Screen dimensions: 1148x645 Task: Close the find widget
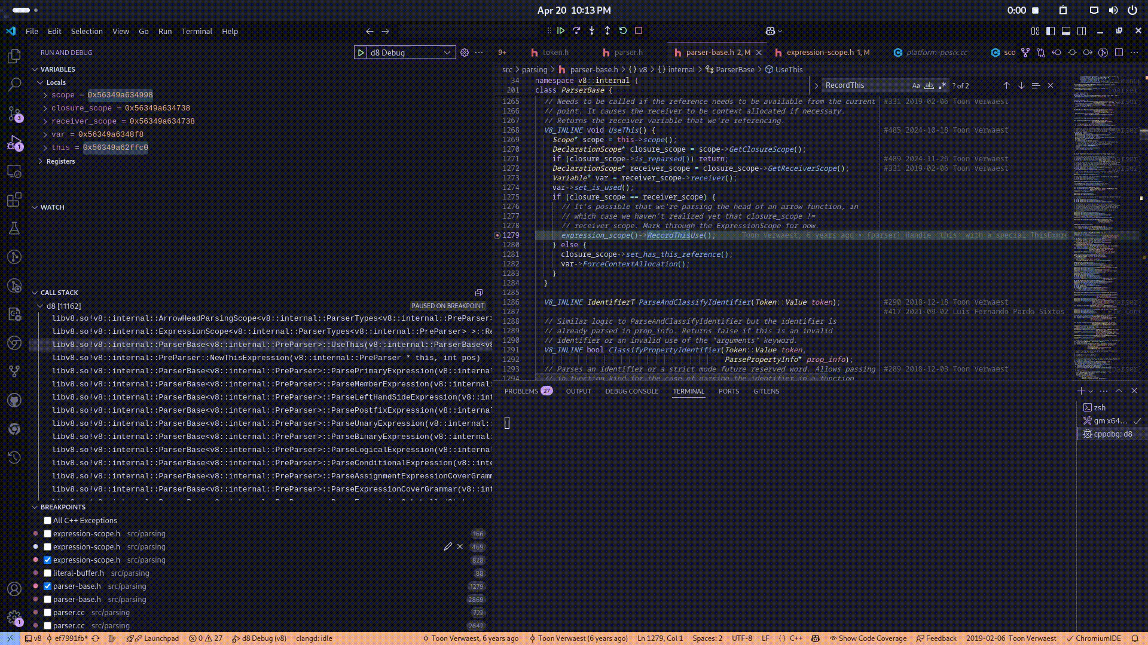click(x=1051, y=85)
